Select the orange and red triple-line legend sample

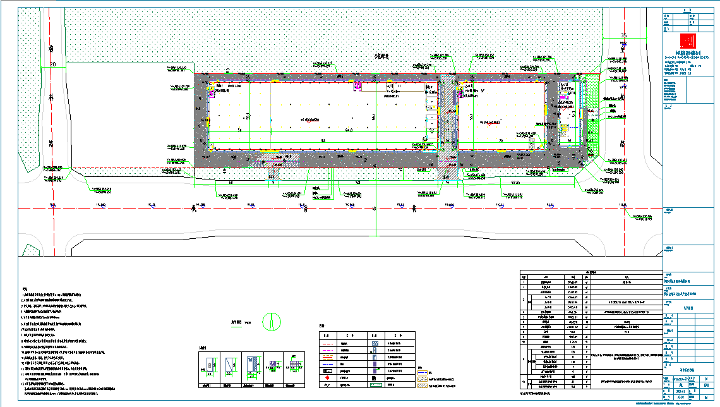point(327,357)
